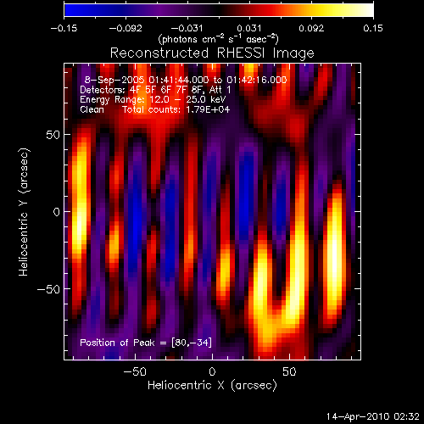Click the Y-axis tick label 0
424x424 pixels.
click(57, 212)
